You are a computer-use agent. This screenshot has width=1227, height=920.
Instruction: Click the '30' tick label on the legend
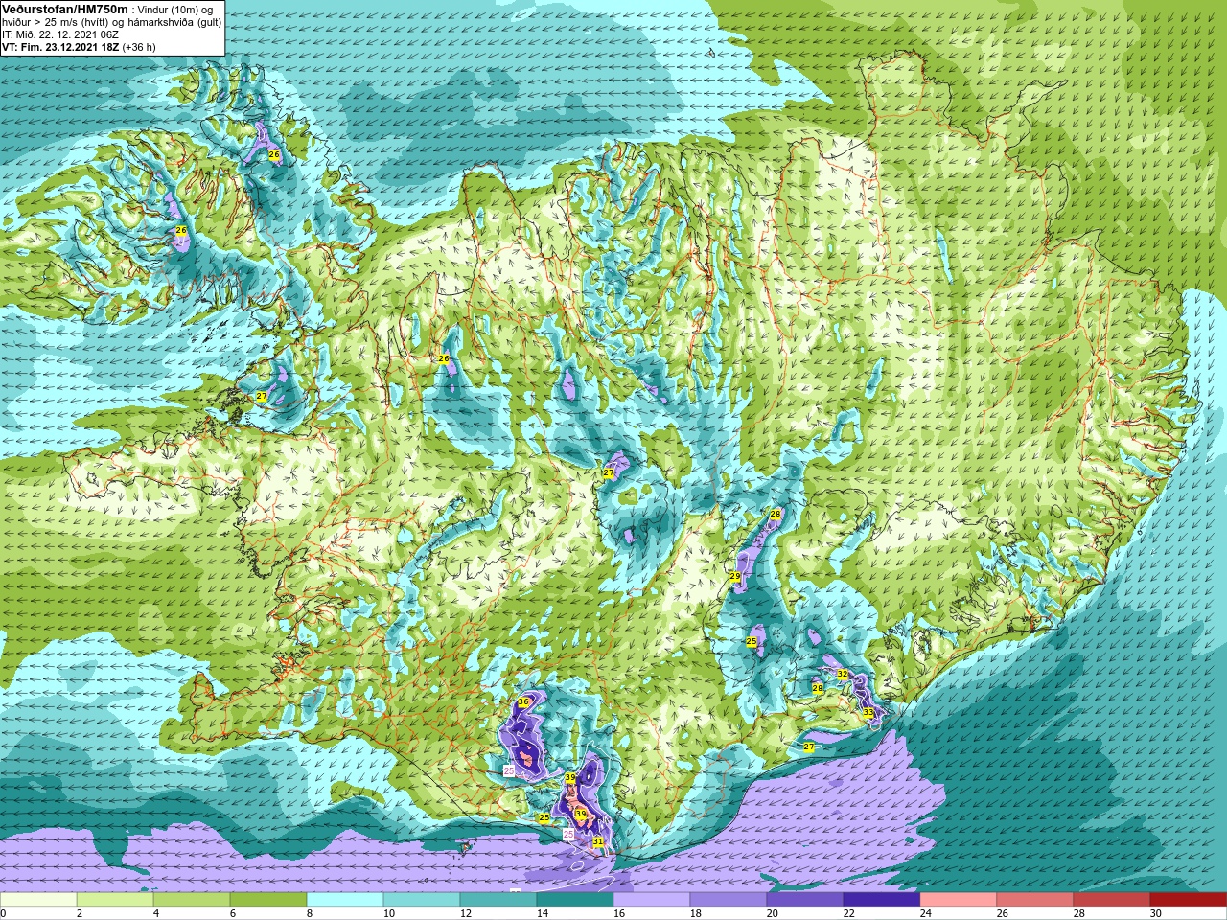pyautogui.click(x=1156, y=913)
